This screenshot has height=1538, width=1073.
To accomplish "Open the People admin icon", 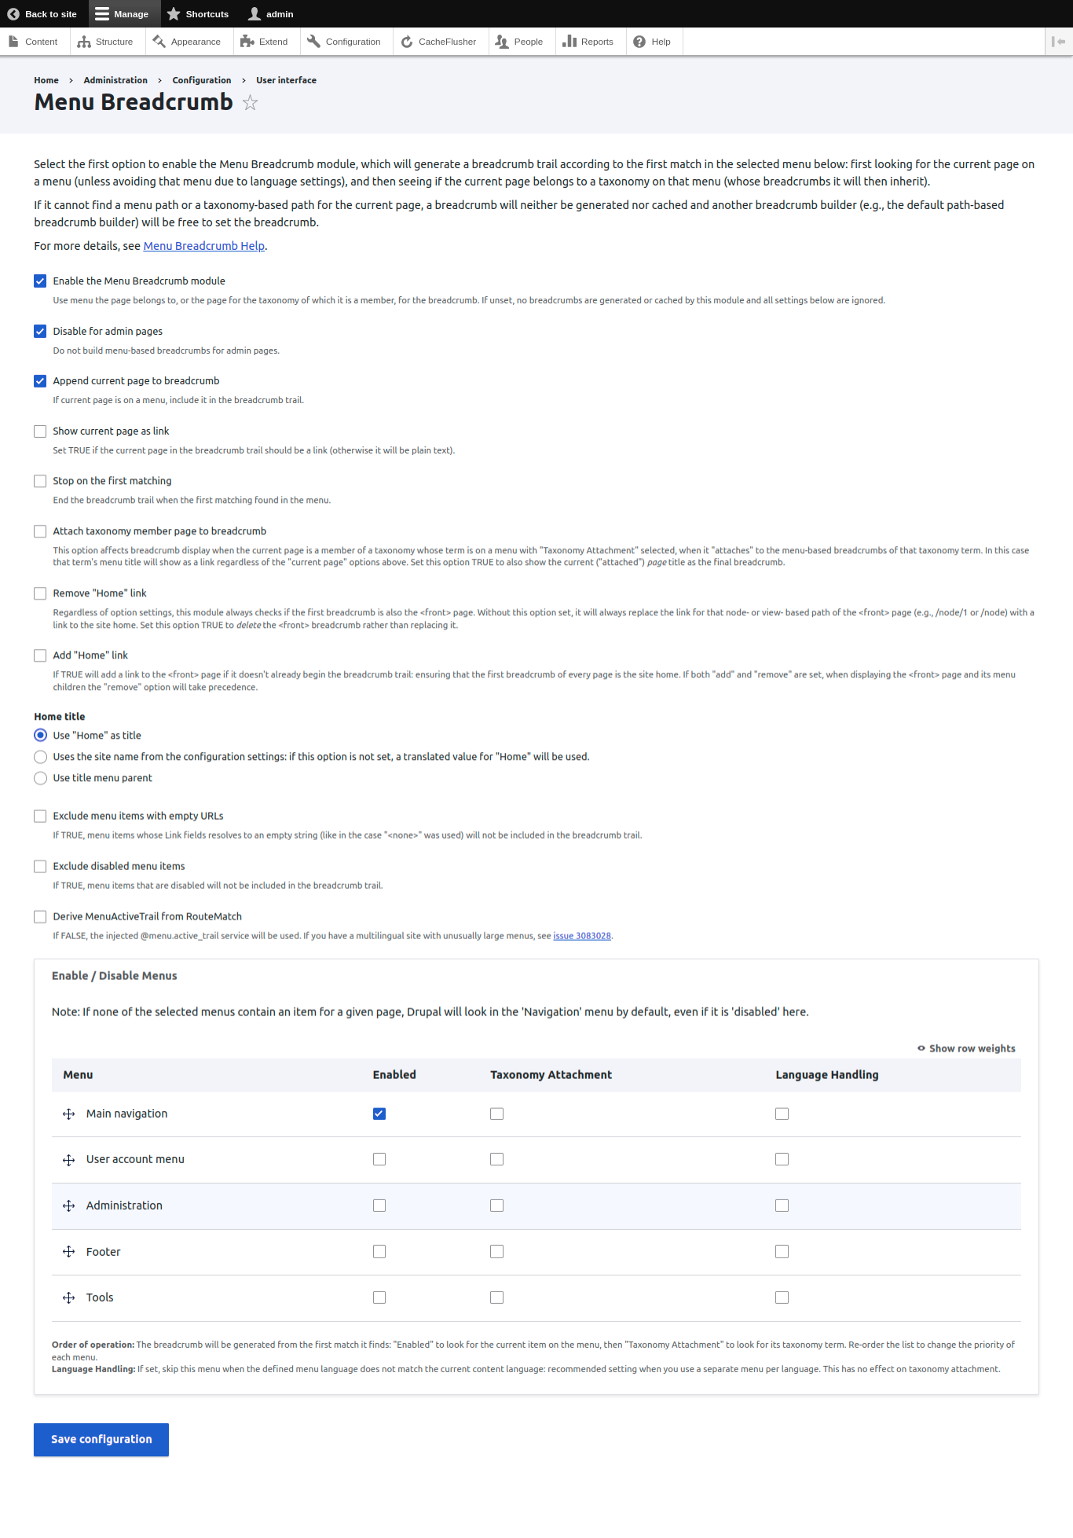I will coord(503,41).
